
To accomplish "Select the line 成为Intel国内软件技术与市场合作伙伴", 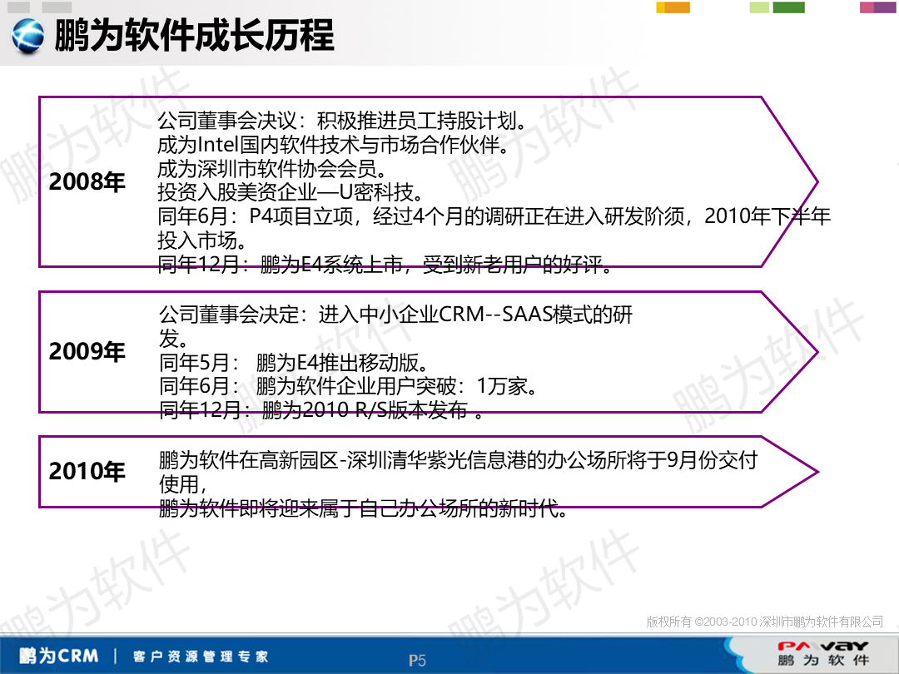I will point(334,145).
